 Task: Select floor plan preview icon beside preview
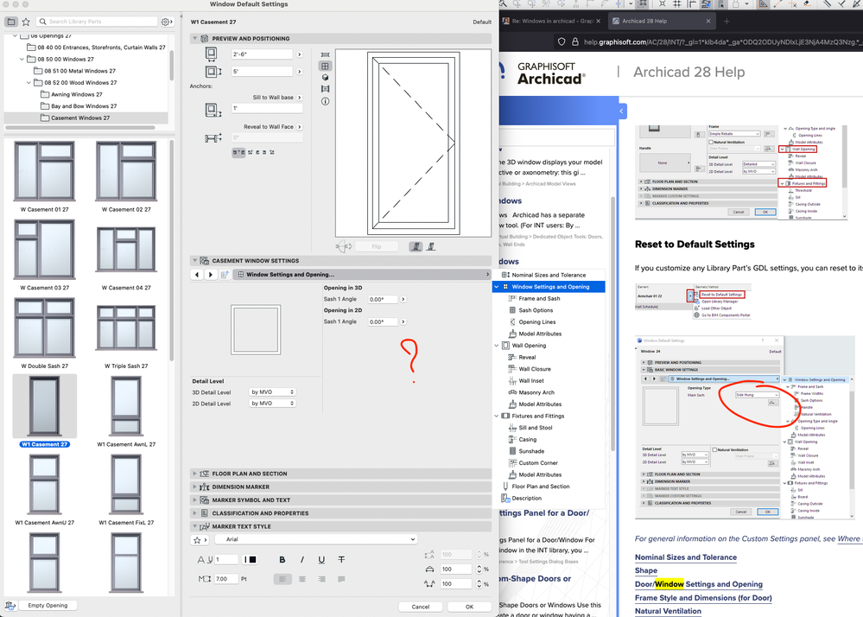pos(326,54)
